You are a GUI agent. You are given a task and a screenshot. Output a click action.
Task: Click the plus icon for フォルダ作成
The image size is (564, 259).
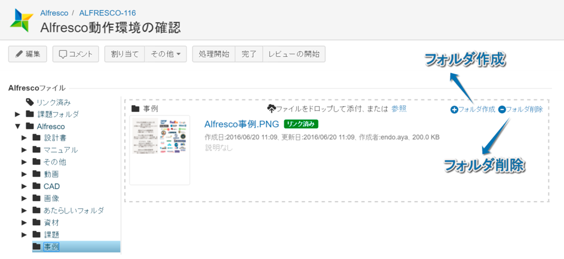click(453, 110)
